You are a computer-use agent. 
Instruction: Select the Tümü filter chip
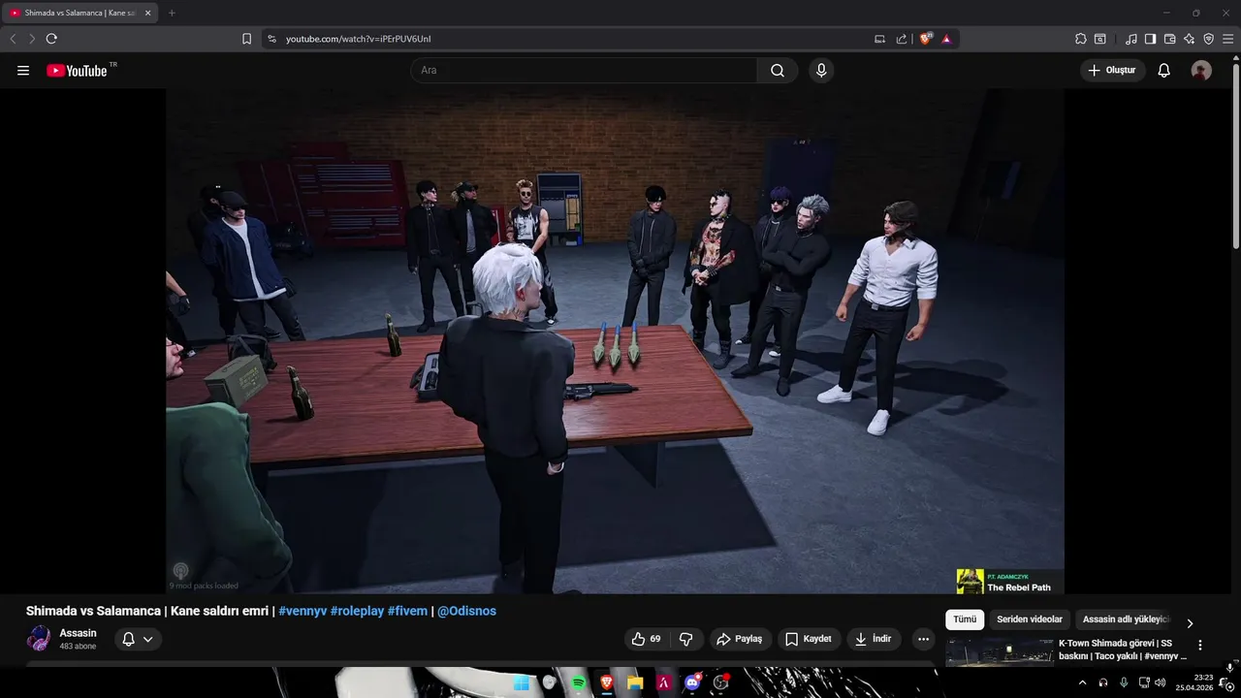point(965,619)
